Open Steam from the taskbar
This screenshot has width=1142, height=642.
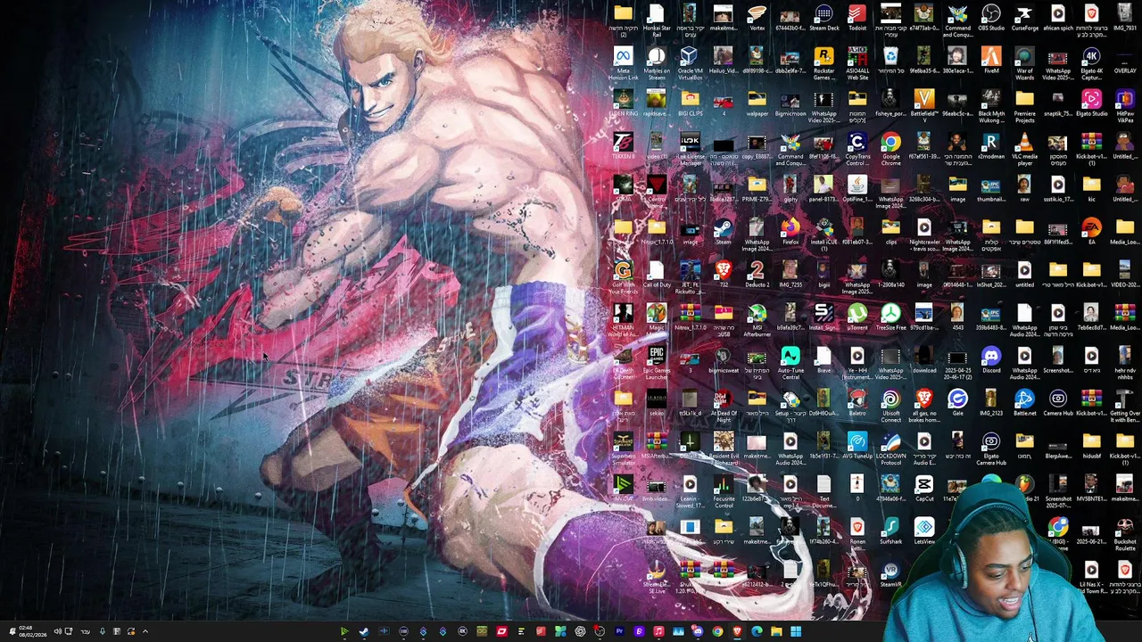364,631
